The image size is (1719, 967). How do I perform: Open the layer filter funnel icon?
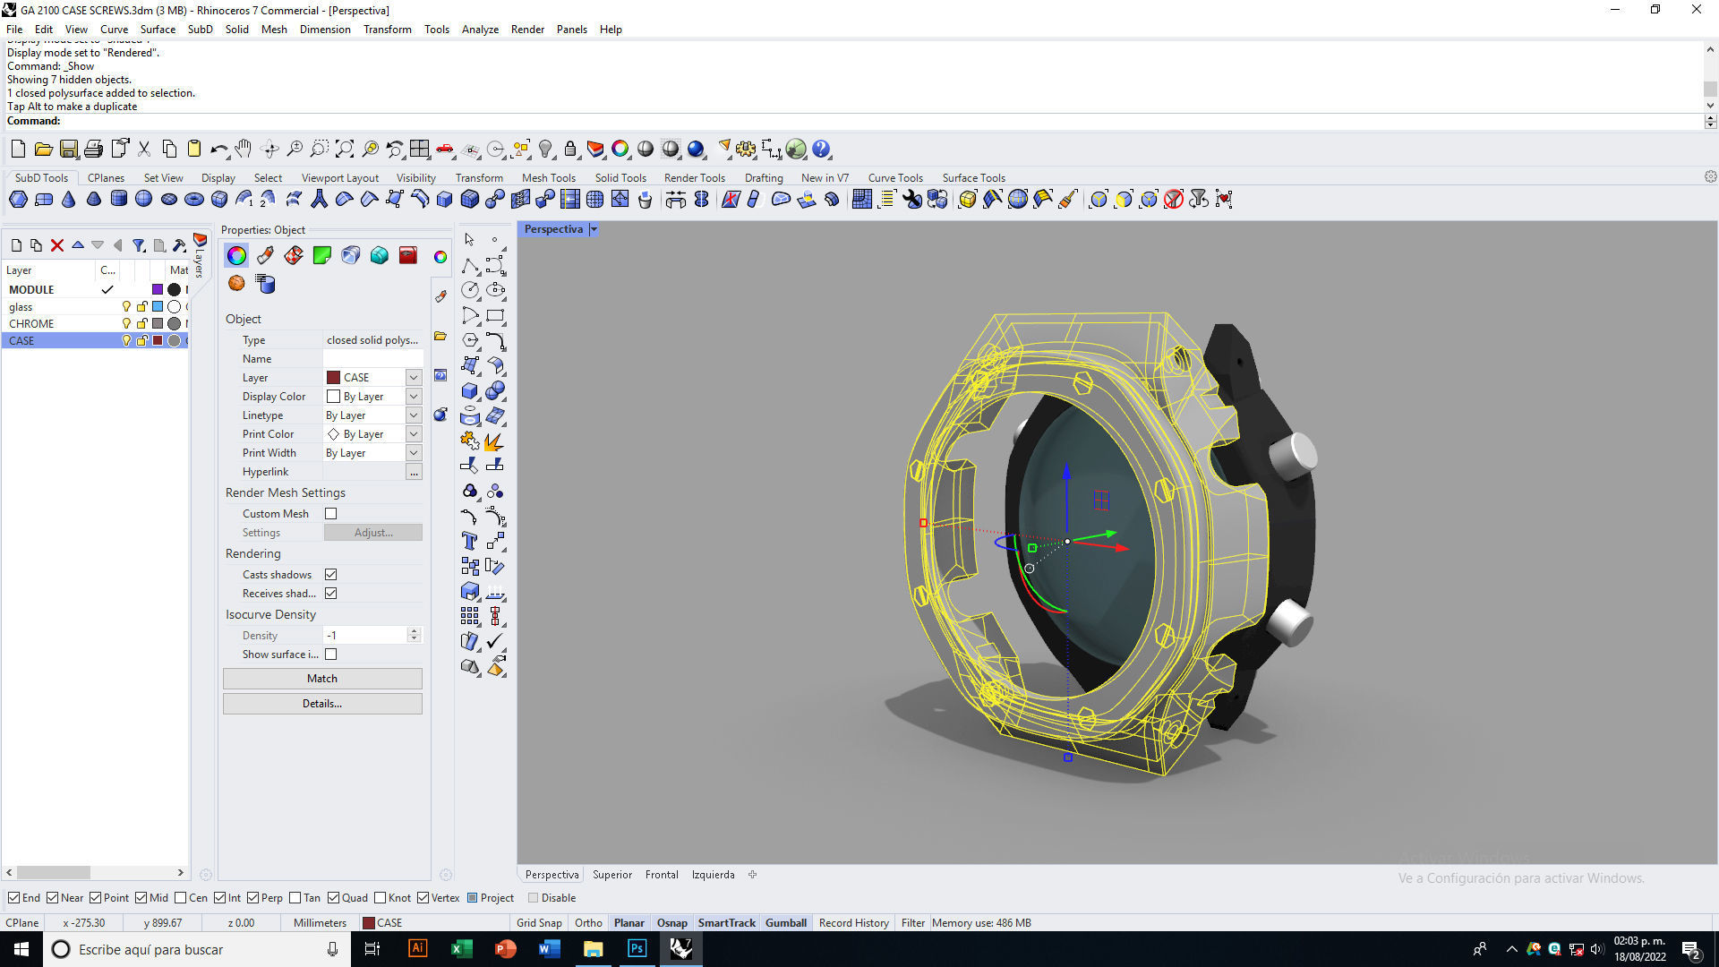point(139,245)
